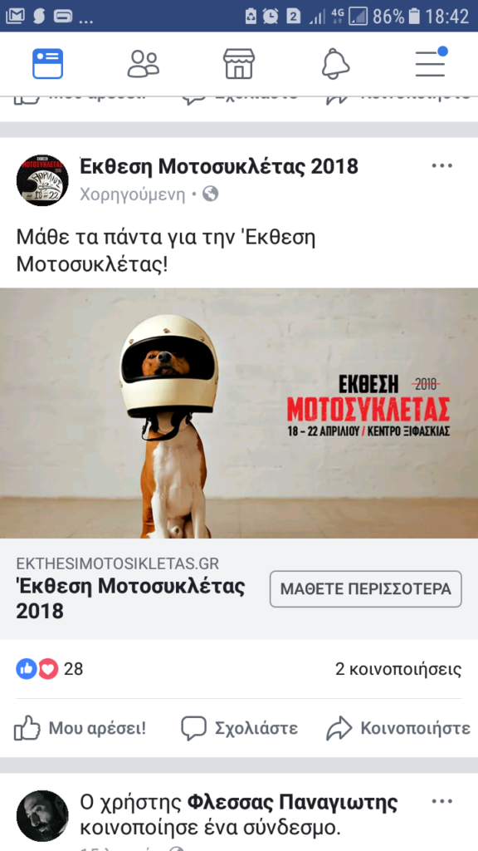The width and height of the screenshot is (478, 851).
Task: Open the EKTHESIMOTOSIKLETAS.GR link title
Action: tap(118, 563)
